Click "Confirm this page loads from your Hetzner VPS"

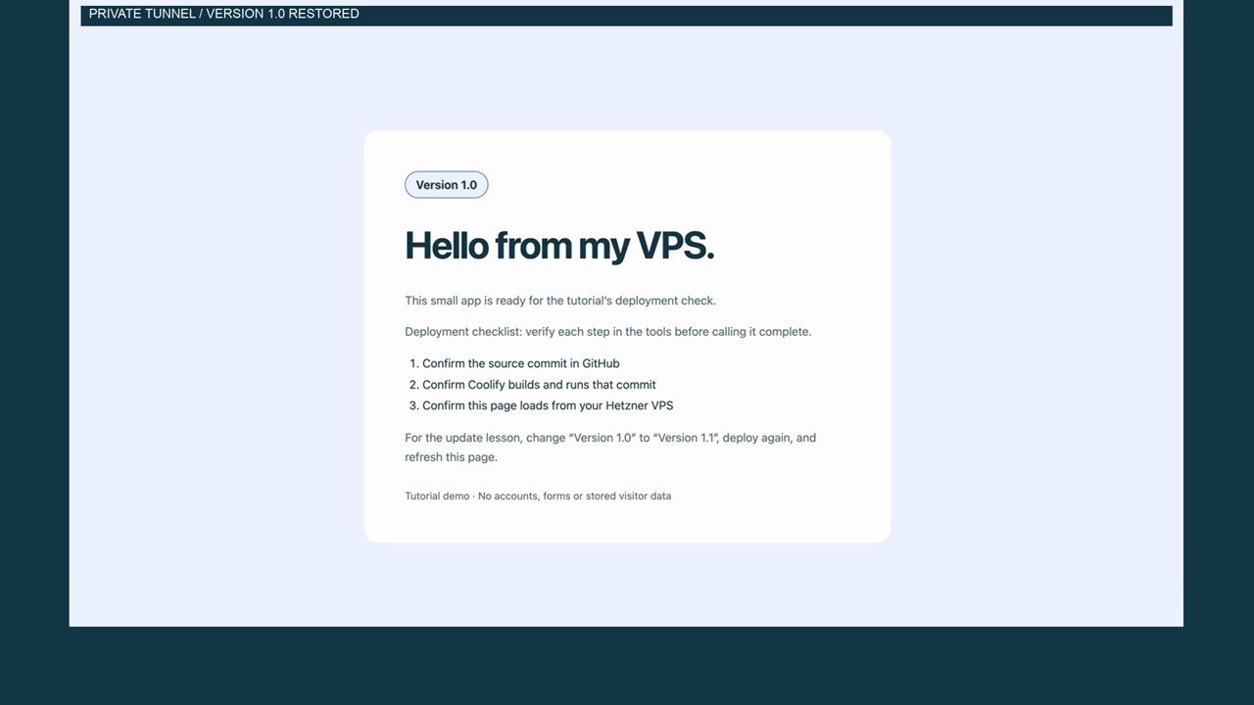[548, 405]
